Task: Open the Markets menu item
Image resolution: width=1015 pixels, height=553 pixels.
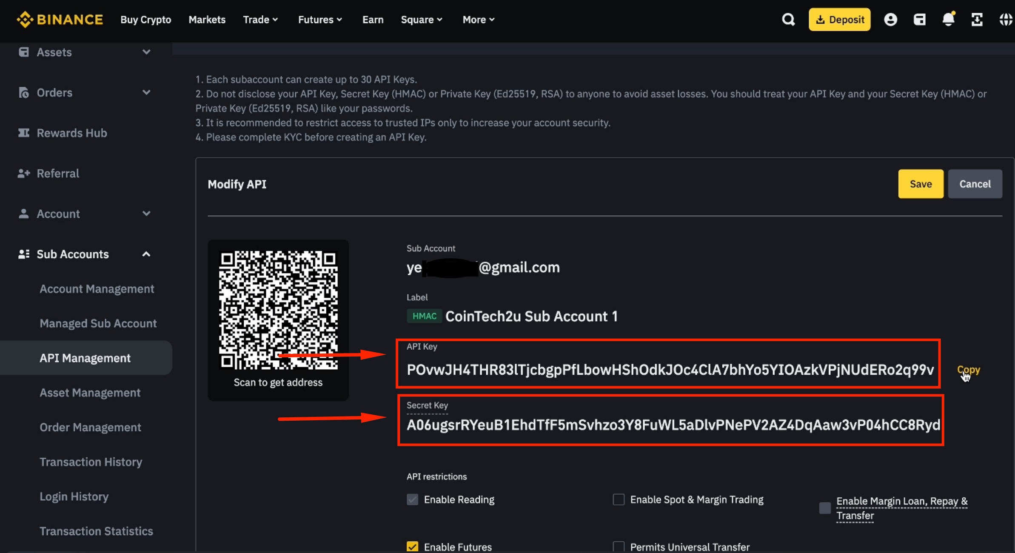Action: (x=207, y=20)
